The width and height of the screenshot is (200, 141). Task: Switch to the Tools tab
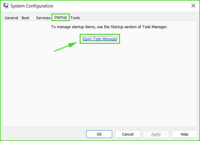coord(75,18)
